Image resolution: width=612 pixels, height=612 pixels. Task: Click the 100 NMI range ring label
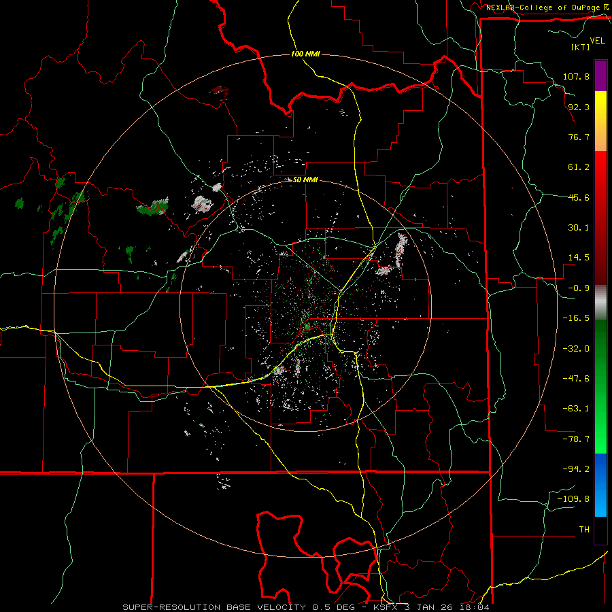[x=305, y=54]
